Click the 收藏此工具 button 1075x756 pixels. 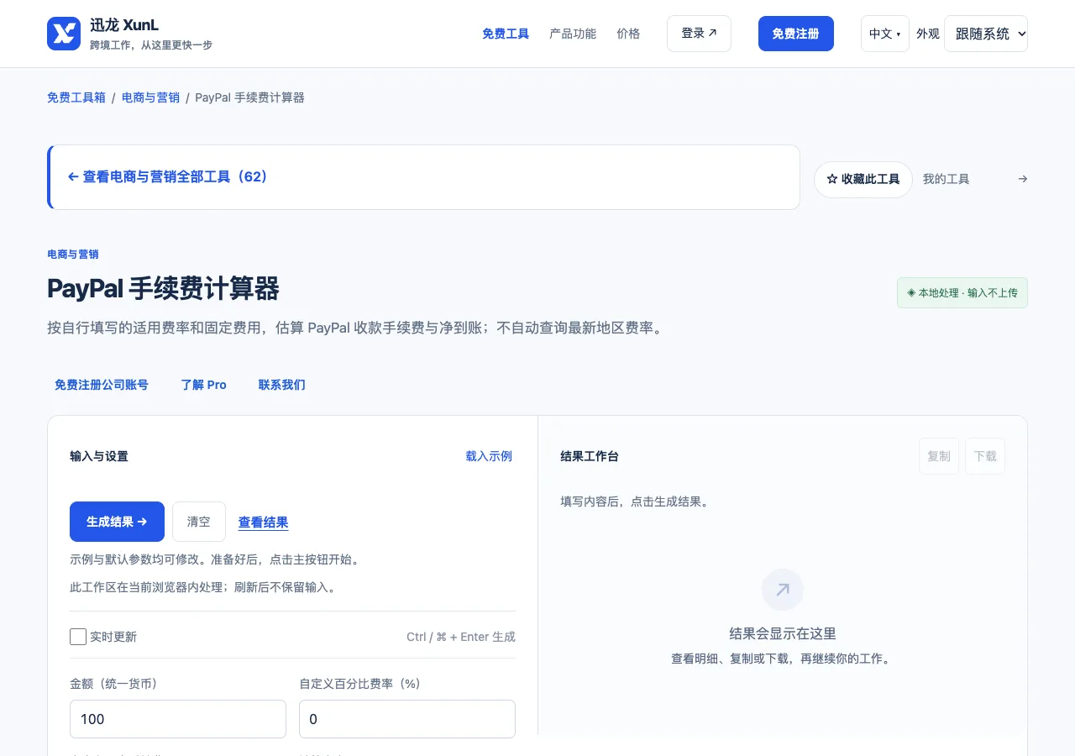[863, 179]
